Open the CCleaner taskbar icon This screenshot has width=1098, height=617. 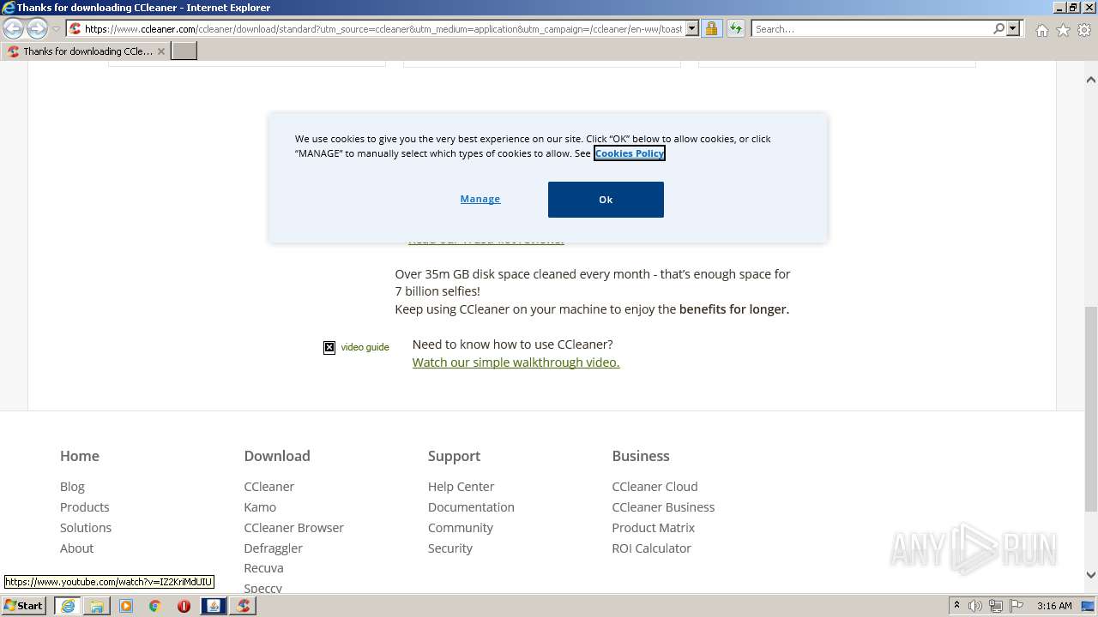[244, 606]
